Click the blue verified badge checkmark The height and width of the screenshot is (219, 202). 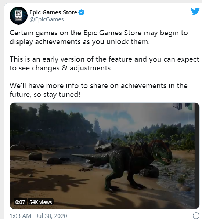pyautogui.click(x=82, y=12)
